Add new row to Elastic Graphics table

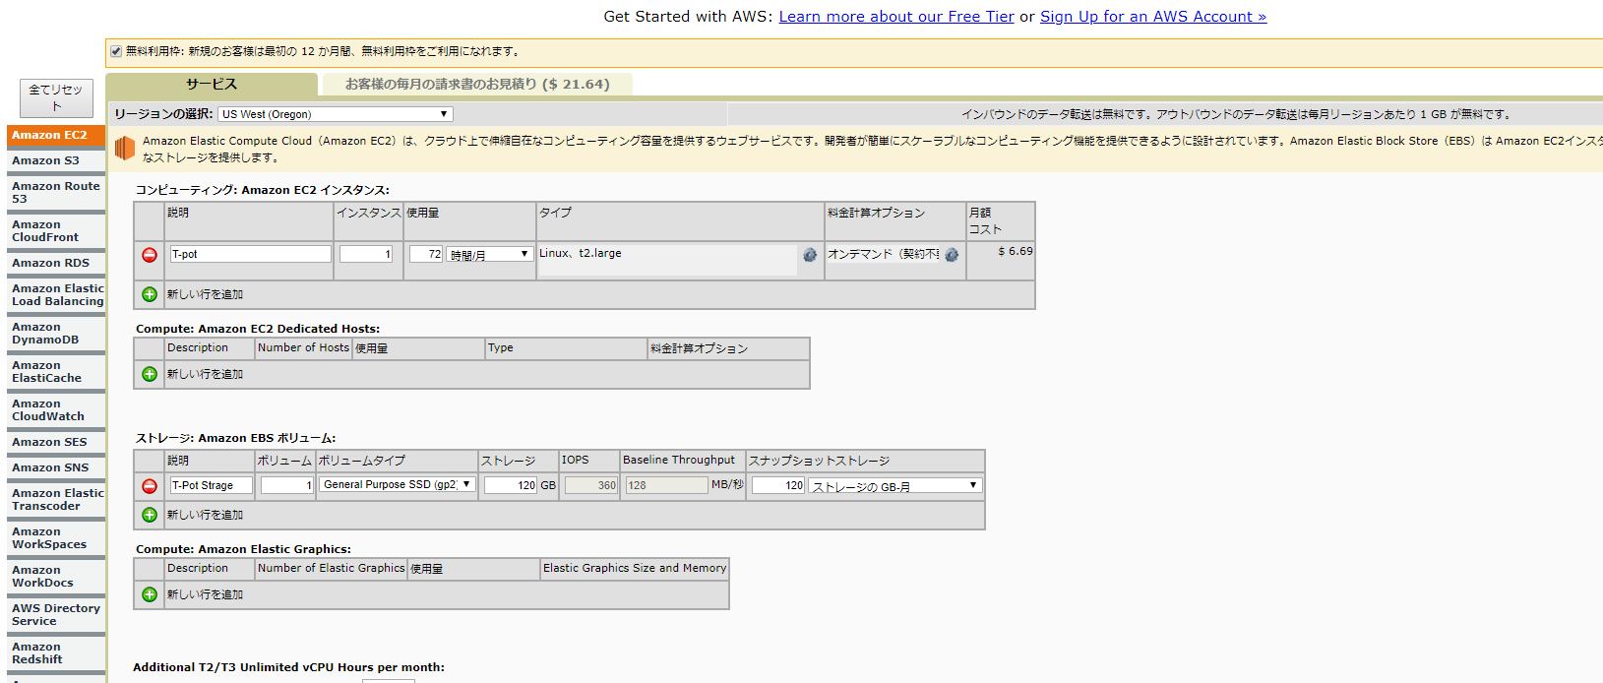click(150, 594)
